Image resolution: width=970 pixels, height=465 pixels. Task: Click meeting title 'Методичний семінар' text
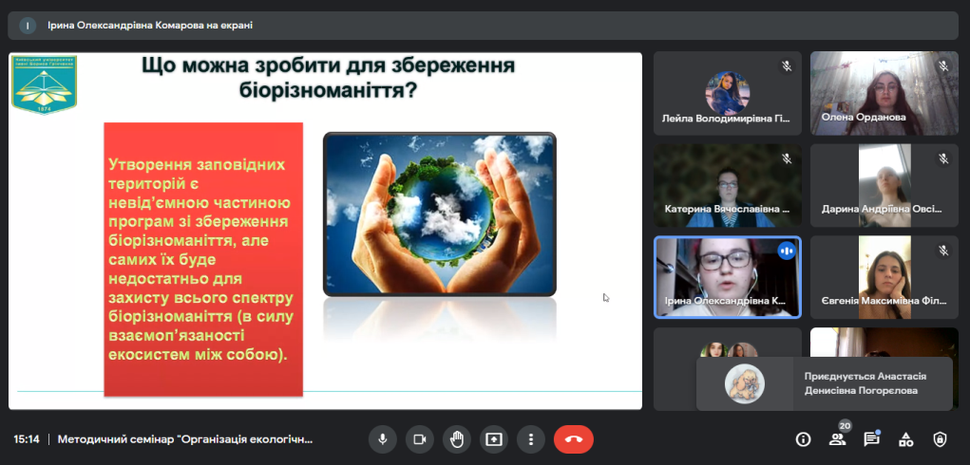tap(185, 439)
